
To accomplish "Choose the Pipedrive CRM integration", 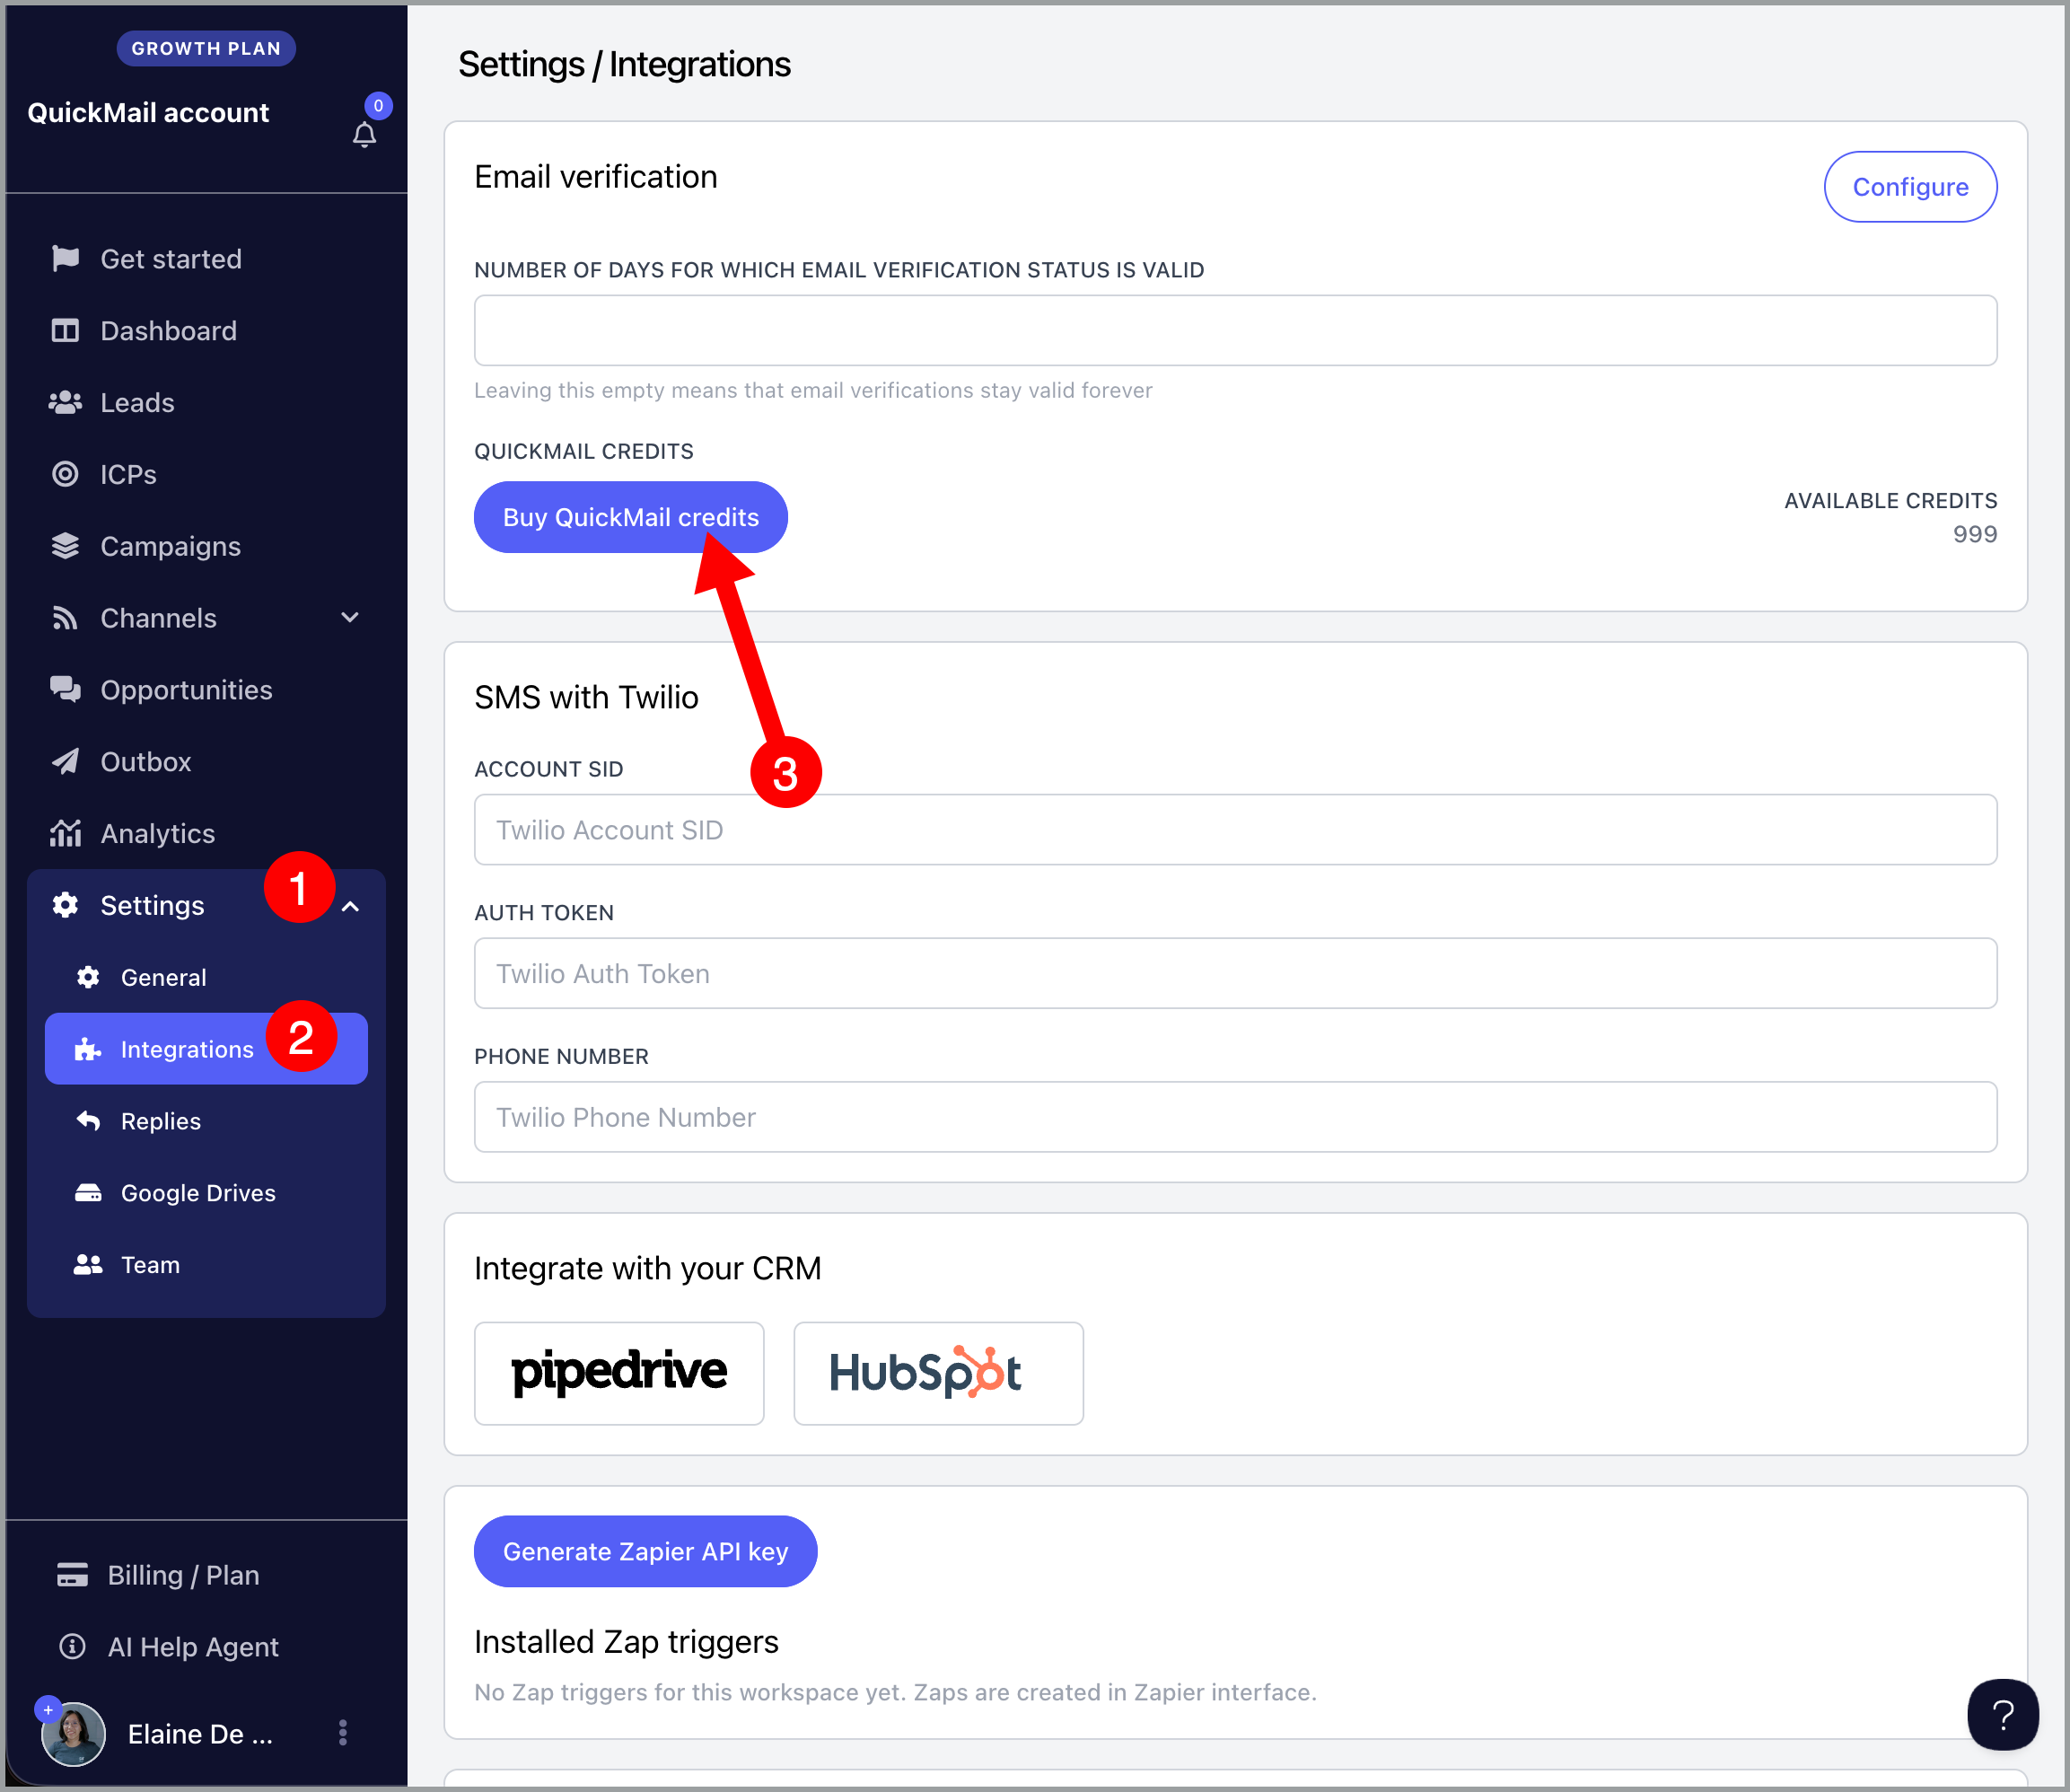I will click(x=619, y=1373).
